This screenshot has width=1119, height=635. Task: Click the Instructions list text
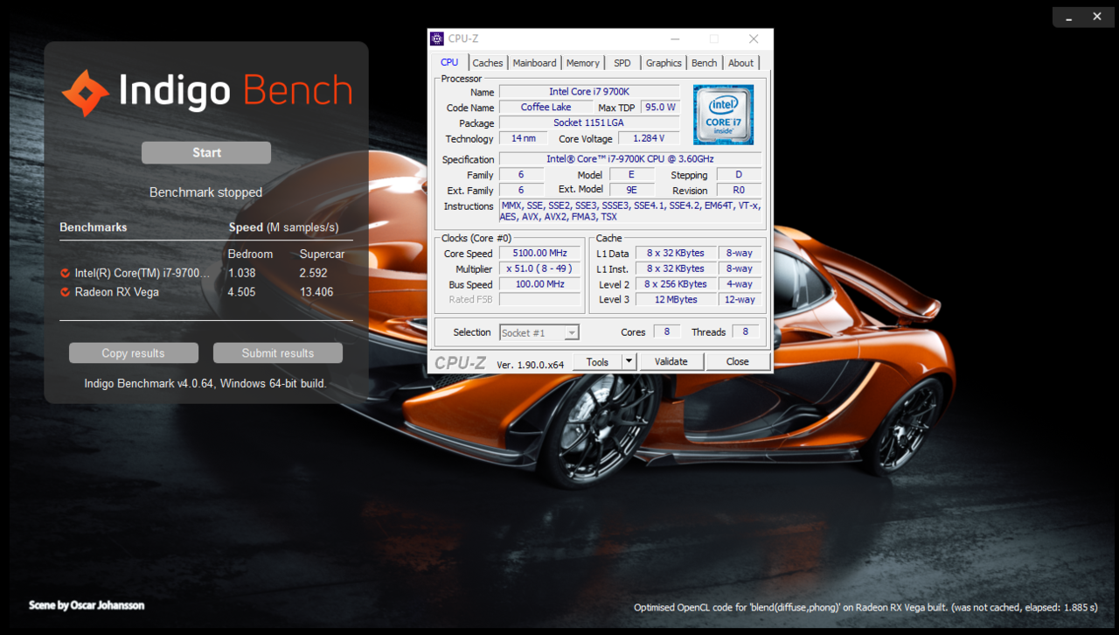point(630,211)
